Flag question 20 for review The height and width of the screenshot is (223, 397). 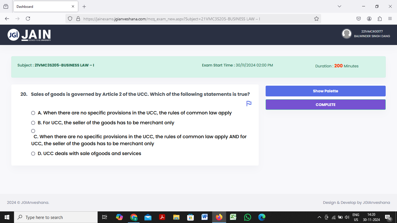point(248,103)
